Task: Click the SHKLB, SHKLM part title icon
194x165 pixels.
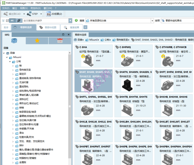Action: coord(77,122)
